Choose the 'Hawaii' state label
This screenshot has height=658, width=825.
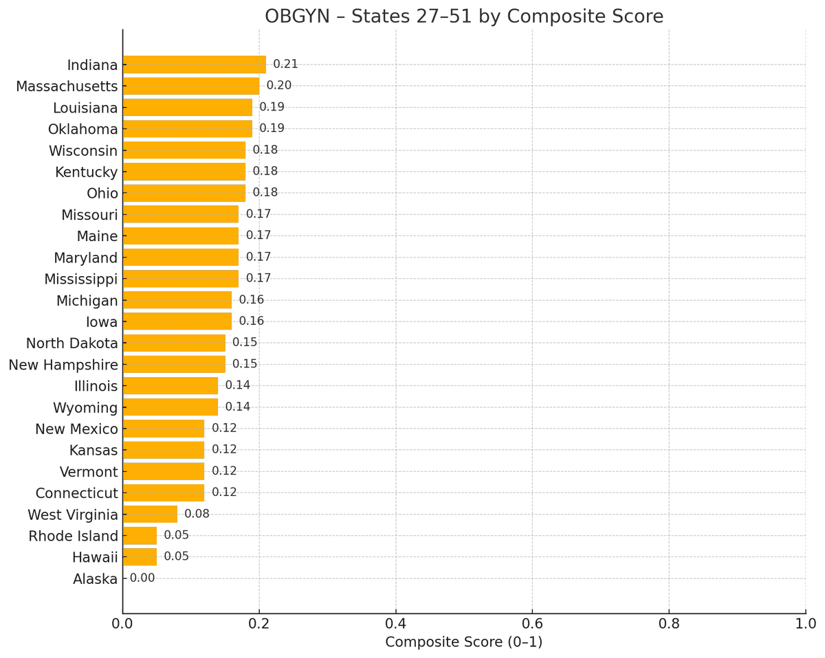pyautogui.click(x=95, y=558)
